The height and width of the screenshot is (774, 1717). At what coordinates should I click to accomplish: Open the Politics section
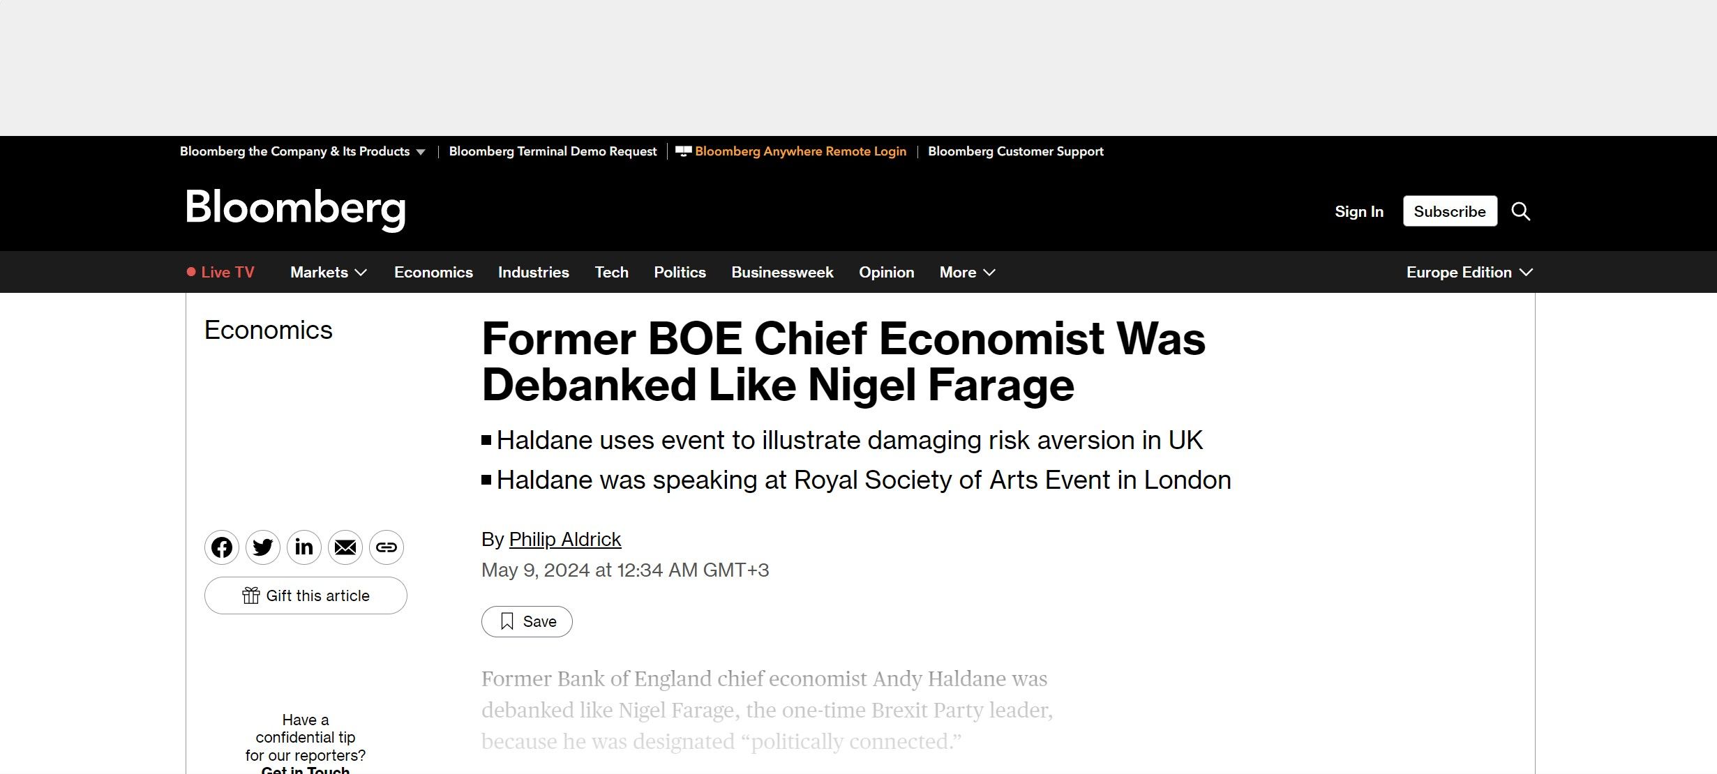[680, 272]
